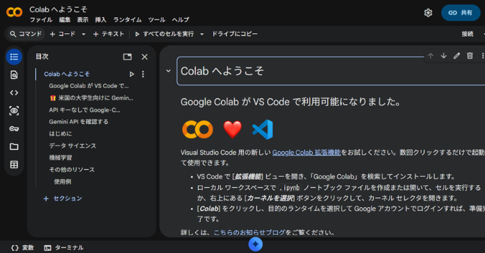Click the Colab へようこそ heading cell

[x=331, y=71]
